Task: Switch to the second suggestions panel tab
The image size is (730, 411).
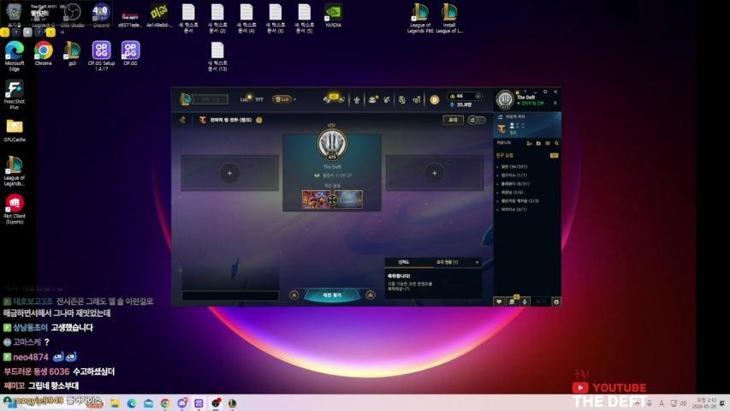Action: point(447,262)
